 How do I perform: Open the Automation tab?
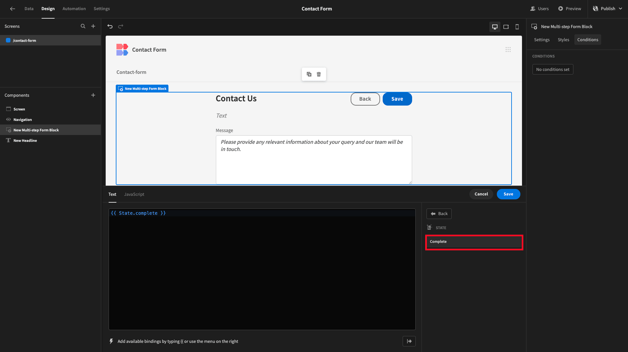point(74,9)
